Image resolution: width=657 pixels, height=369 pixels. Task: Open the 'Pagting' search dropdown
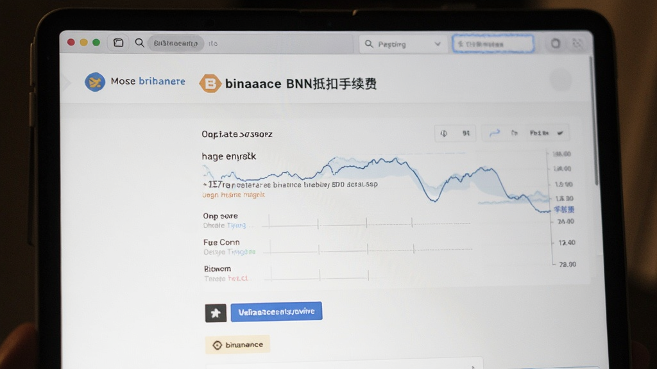[x=403, y=44]
